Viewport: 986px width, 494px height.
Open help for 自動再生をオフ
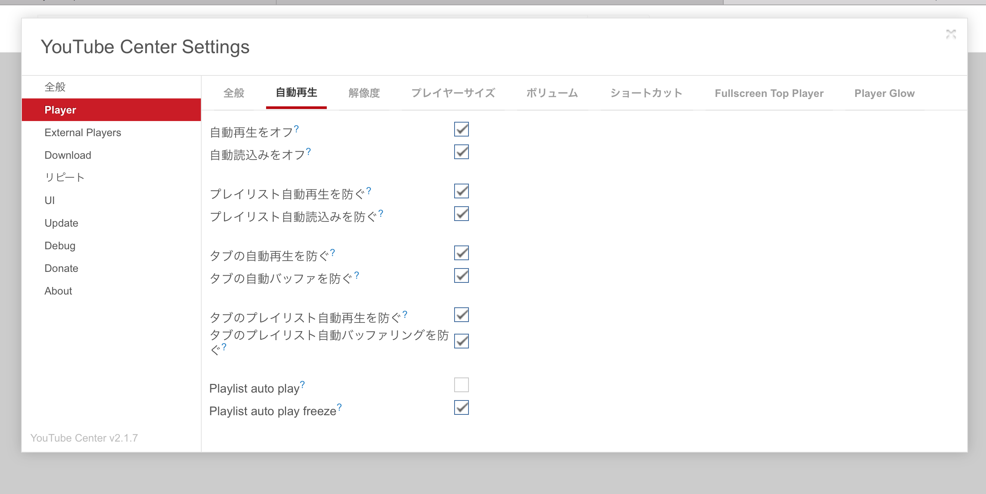coord(296,129)
